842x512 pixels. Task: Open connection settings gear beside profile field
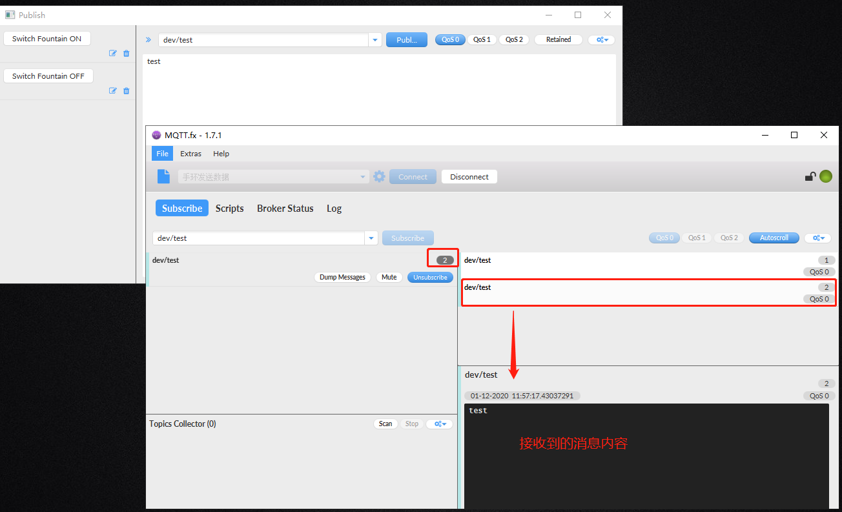(379, 176)
